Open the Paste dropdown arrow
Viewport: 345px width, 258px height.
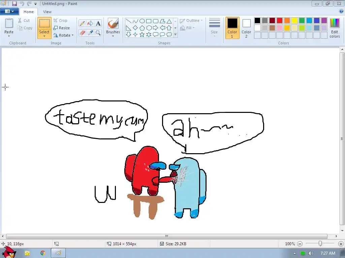9,36
